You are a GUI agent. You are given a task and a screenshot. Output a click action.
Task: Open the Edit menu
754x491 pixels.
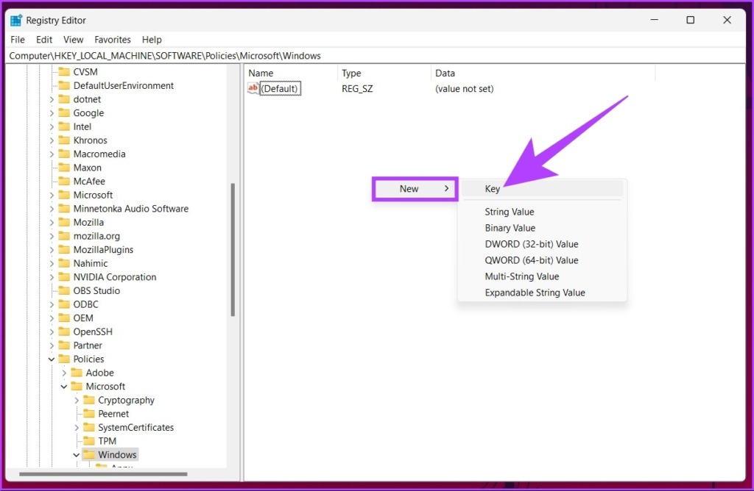pos(44,40)
